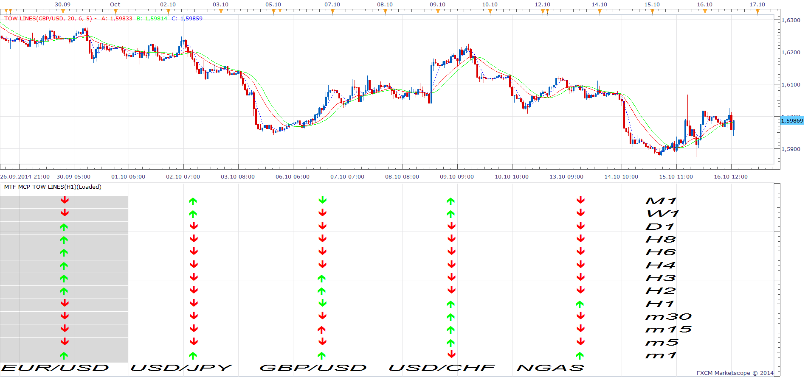Click the 16.10 12:00 time label
The image size is (808, 377).
(x=731, y=177)
